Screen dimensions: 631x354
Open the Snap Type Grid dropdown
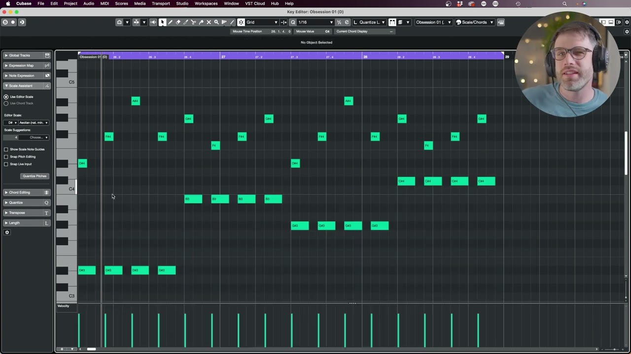pyautogui.click(x=262, y=22)
